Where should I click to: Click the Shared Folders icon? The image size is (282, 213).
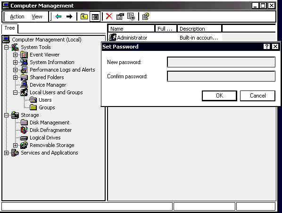coord(24,77)
